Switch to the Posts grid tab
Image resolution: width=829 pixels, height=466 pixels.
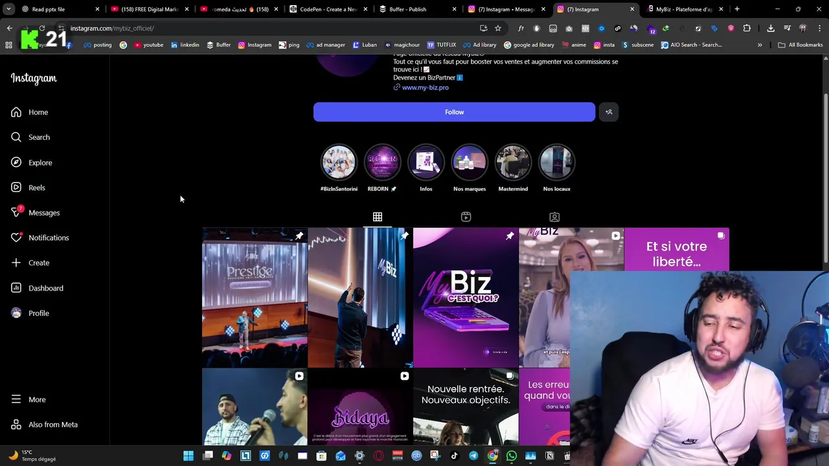[x=378, y=217]
